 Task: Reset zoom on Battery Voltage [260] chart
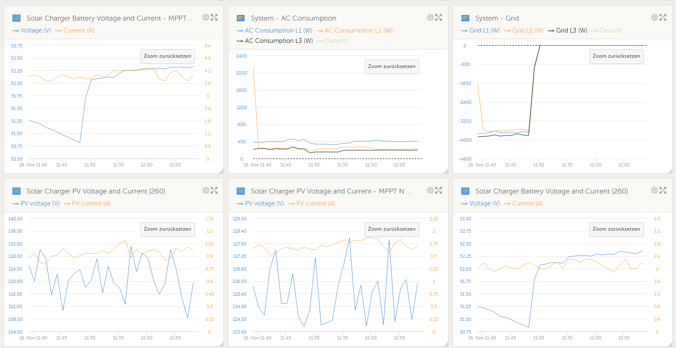[616, 229]
